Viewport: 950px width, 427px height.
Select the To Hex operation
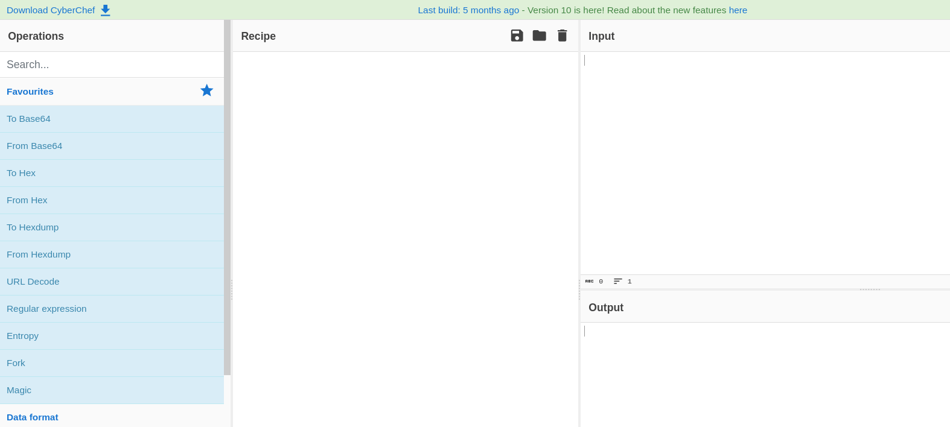click(112, 173)
